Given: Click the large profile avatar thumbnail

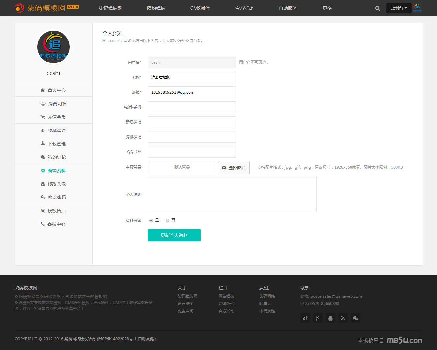Looking at the screenshot, I should pos(53,47).
